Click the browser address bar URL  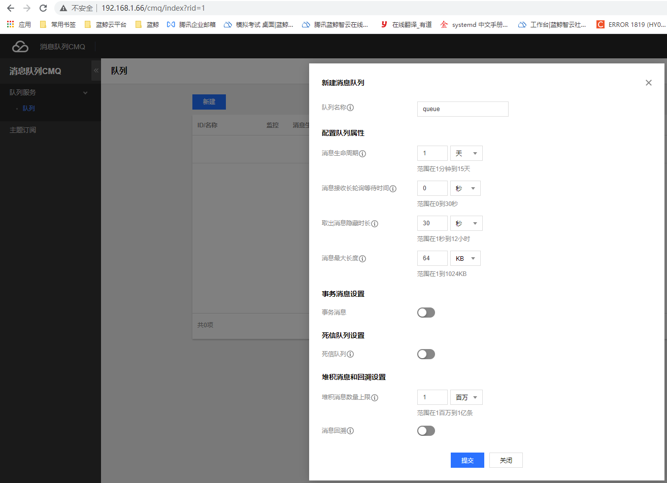tap(153, 8)
